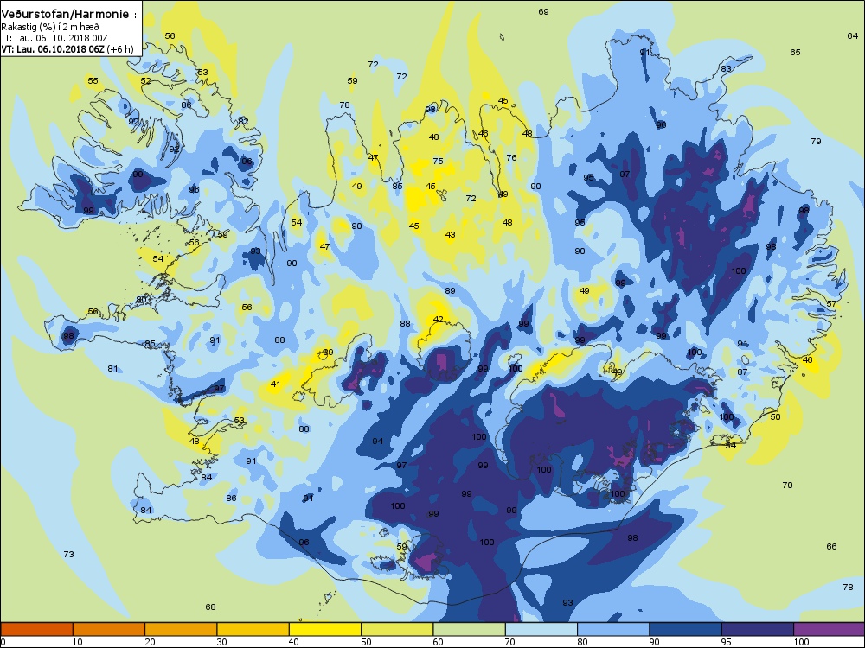Select the navy 95–100 legend swatch

click(x=758, y=629)
